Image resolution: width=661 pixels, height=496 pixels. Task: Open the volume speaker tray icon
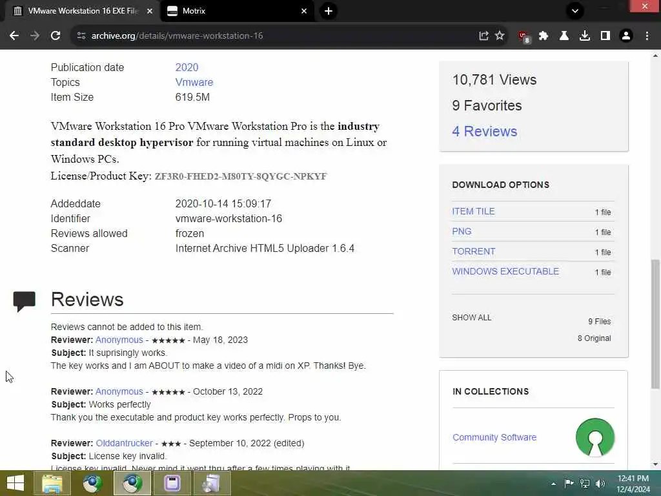pyautogui.click(x=600, y=483)
